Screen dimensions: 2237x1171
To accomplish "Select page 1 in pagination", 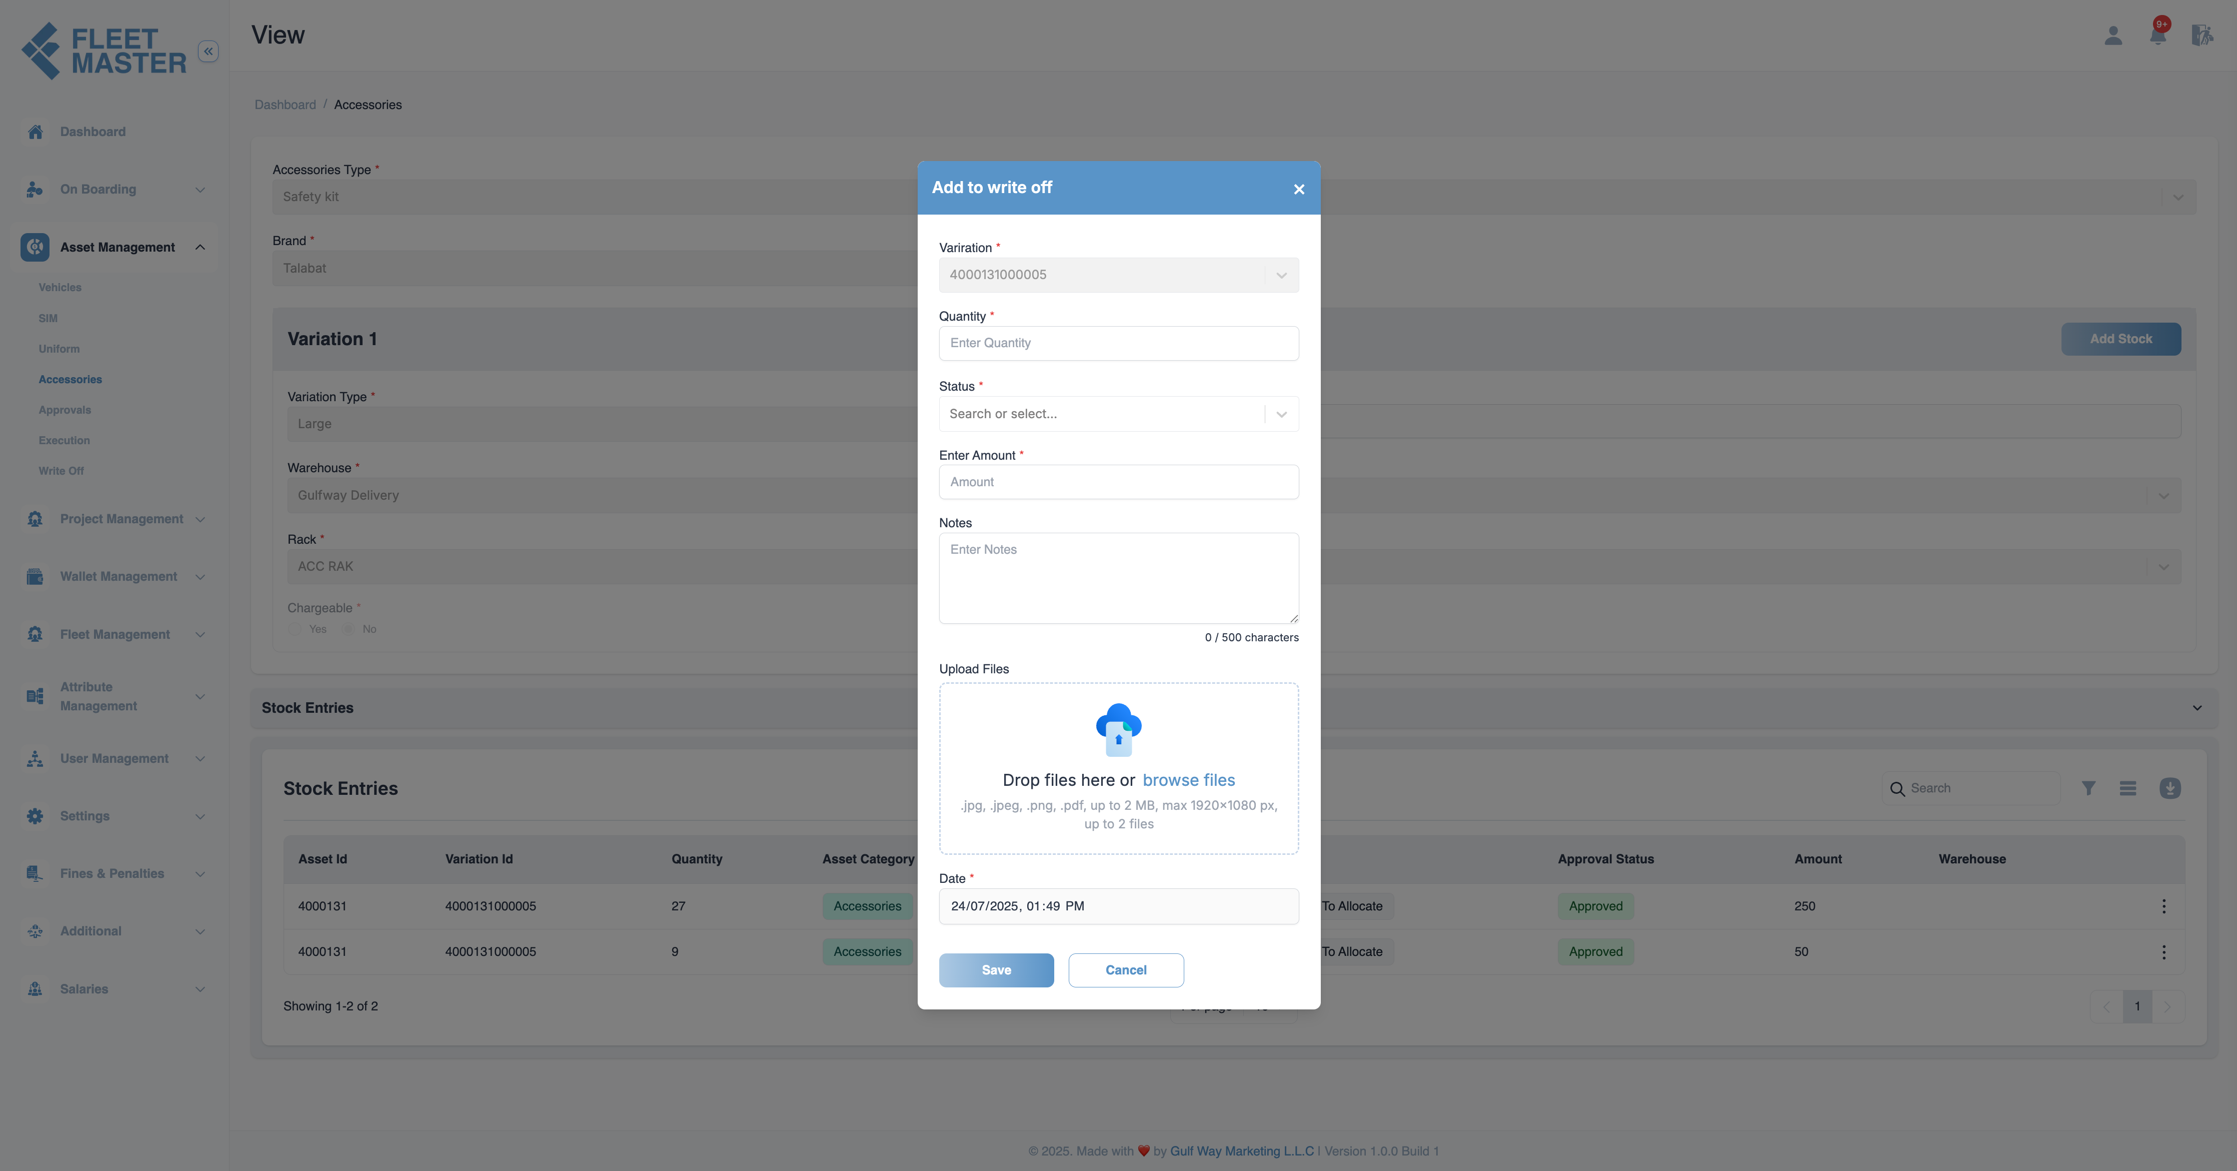I will pos(2137,1007).
